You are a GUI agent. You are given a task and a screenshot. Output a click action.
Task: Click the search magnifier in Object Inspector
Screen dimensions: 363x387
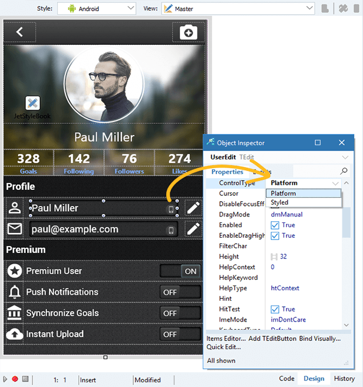click(x=345, y=172)
